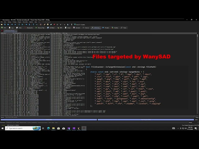Click the Find intermodular calls icon
This screenshot has height=149, width=199.
(68, 25)
